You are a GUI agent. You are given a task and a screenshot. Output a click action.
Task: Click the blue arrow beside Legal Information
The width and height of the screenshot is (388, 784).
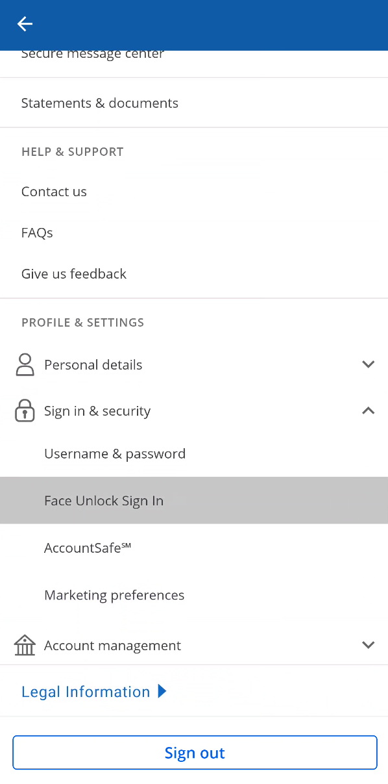tap(162, 691)
